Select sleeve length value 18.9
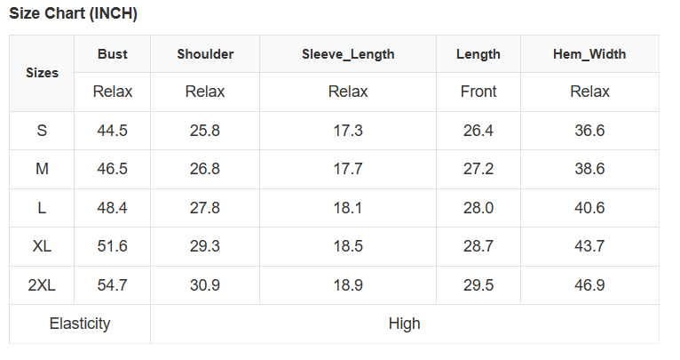 pos(348,285)
